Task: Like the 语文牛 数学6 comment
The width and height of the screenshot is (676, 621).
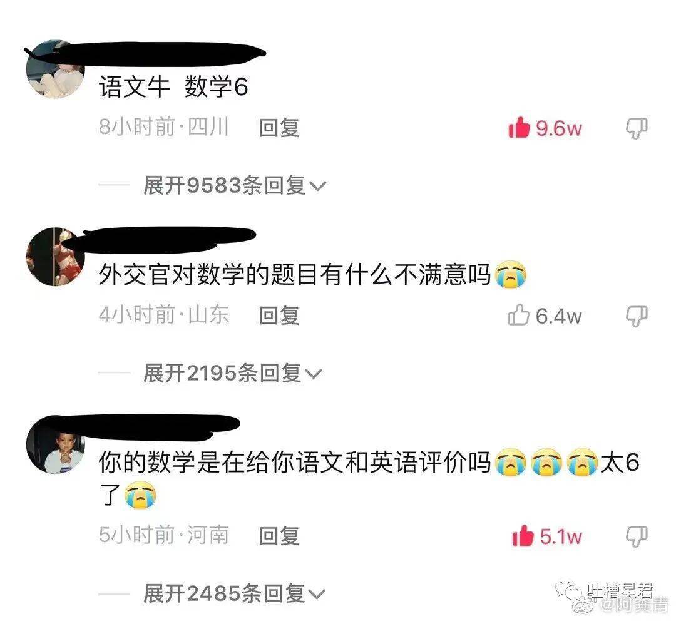Action: tap(519, 127)
